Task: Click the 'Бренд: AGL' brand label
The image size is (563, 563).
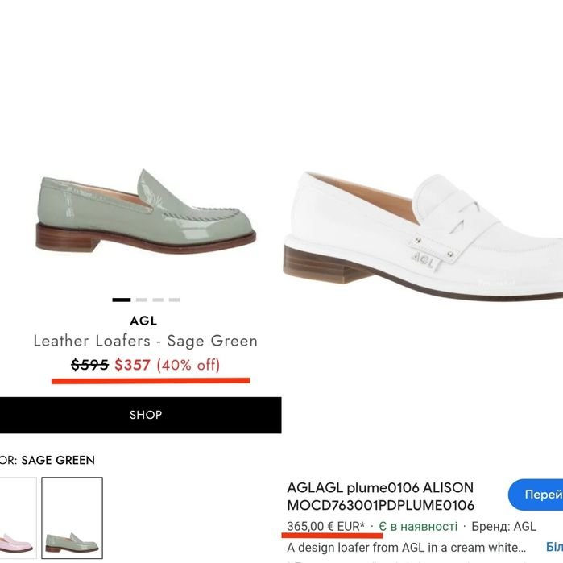Action: tap(503, 527)
